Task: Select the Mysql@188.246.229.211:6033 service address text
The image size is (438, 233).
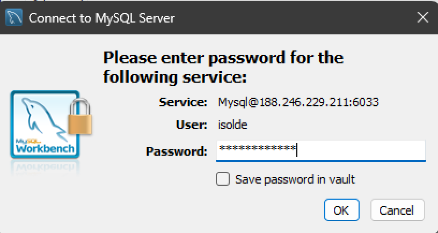Action: [298, 102]
